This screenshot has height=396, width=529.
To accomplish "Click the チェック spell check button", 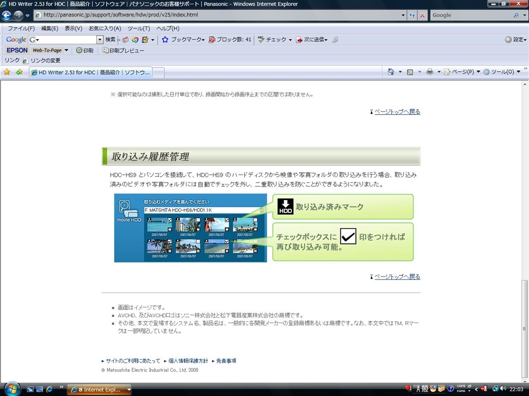I will (x=272, y=40).
